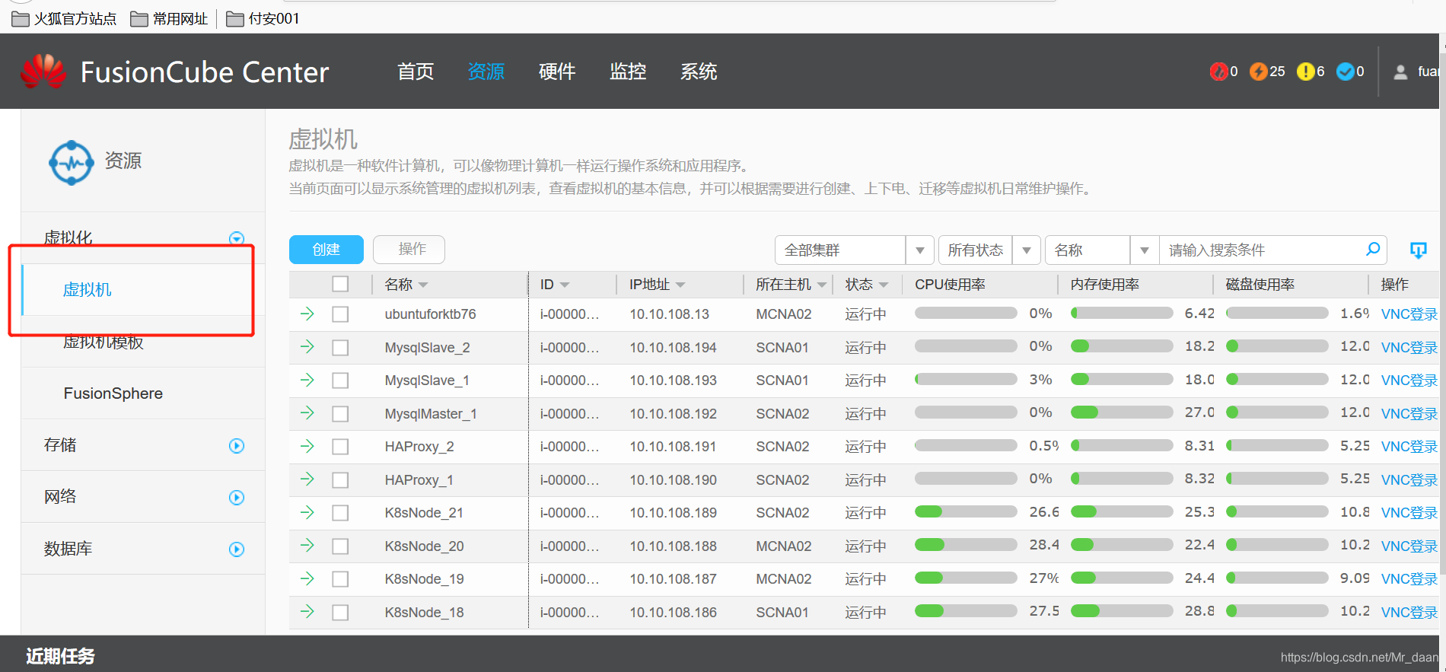Expand row arrow for HAProxy_1
This screenshot has width=1446, height=672.
pyautogui.click(x=307, y=479)
